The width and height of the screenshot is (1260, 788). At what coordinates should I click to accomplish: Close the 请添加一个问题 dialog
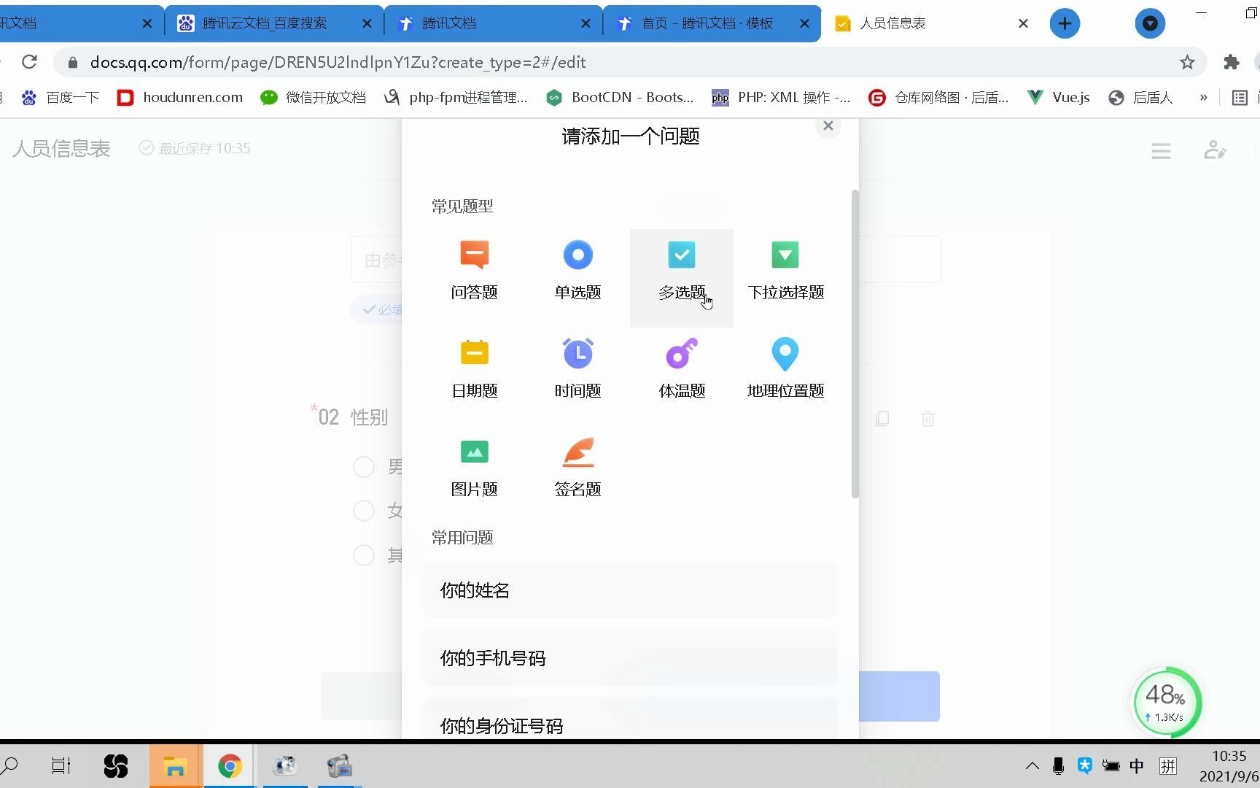[828, 125]
